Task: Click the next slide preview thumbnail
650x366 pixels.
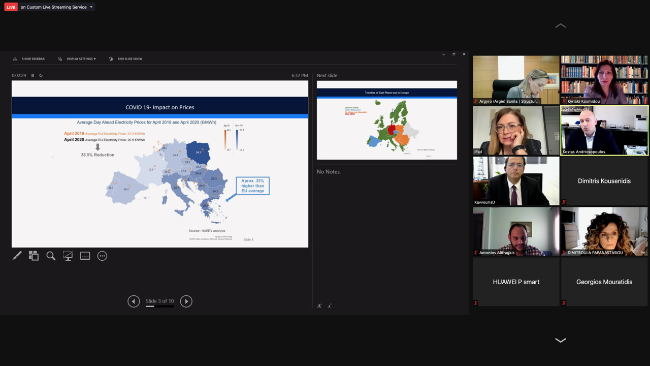Action: click(386, 120)
